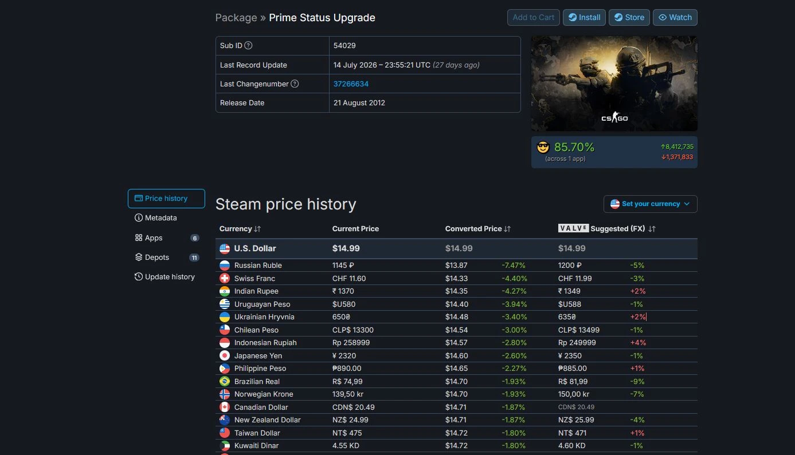Click the Taiwan Dollar price NT$ 475
The width and height of the screenshot is (795, 455).
[347, 433]
